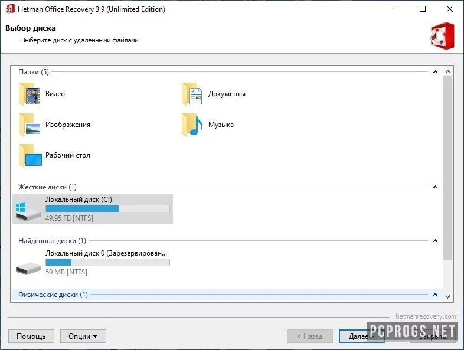Select the Изображения folder icon

coord(30,125)
